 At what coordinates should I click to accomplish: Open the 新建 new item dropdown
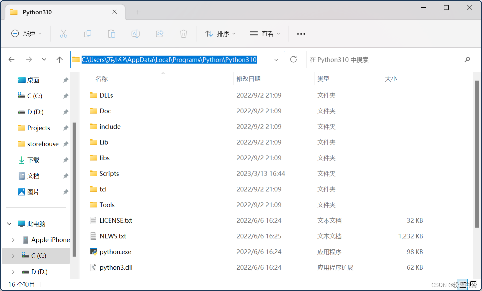coord(27,34)
